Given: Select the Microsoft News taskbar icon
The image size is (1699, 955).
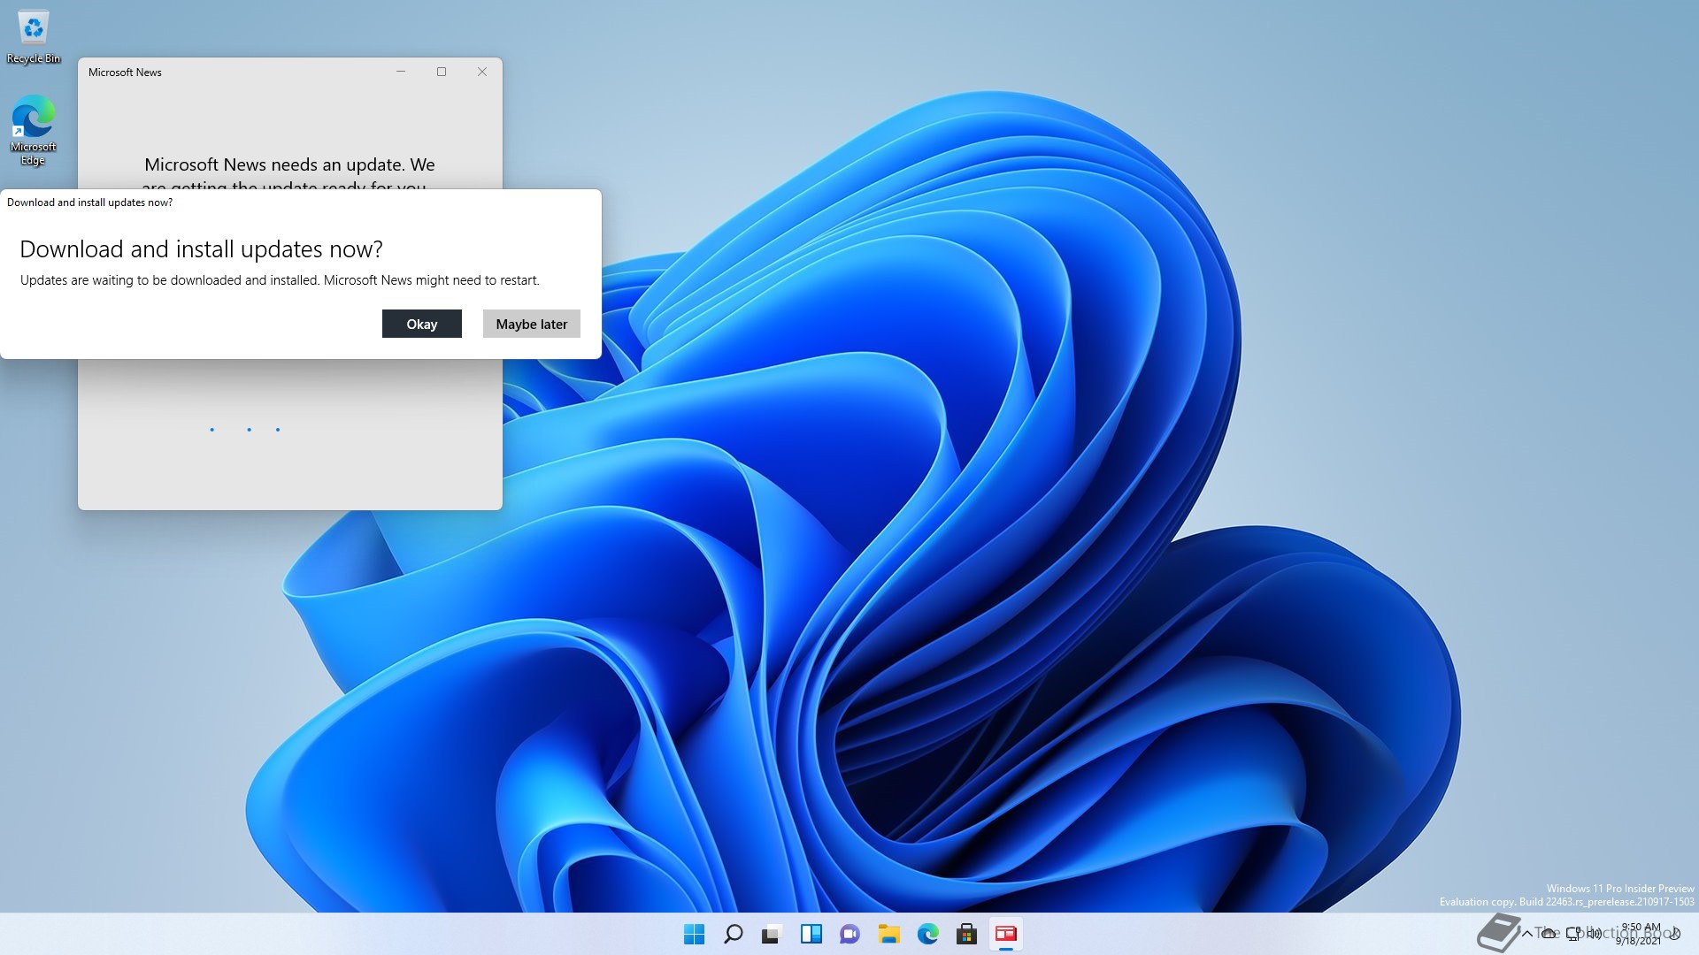Looking at the screenshot, I should pyautogui.click(x=1006, y=934).
